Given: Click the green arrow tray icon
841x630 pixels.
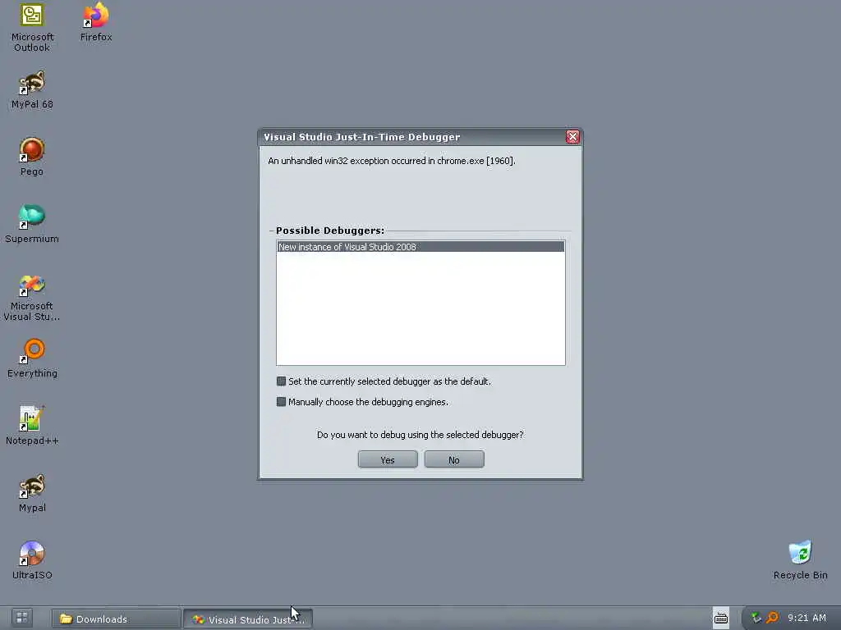Looking at the screenshot, I should [756, 618].
